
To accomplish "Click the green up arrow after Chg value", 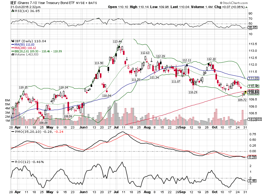I will (247, 7).
